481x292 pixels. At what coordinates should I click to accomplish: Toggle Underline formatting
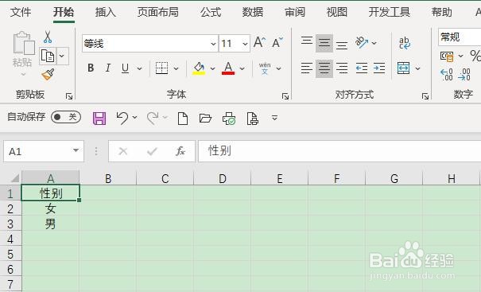[125, 68]
